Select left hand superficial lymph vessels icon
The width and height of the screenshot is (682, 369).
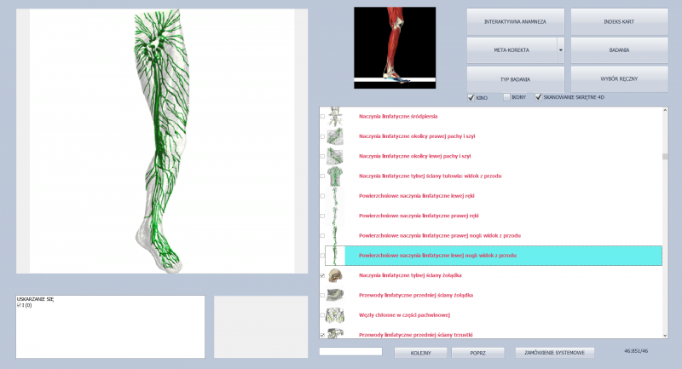337,195
